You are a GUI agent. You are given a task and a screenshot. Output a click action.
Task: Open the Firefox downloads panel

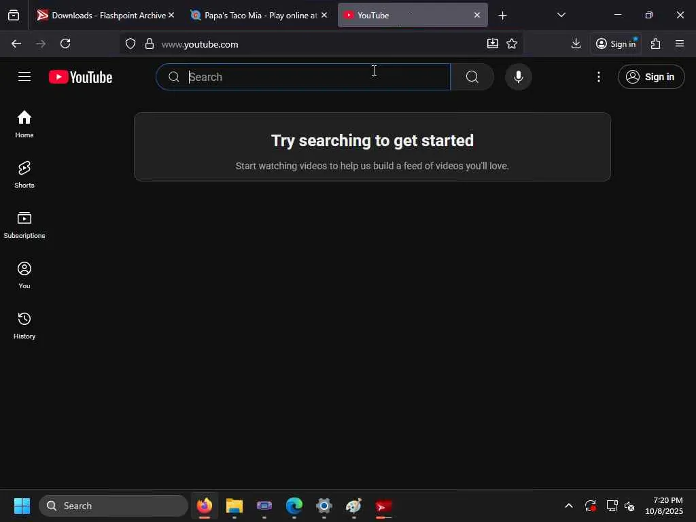click(576, 43)
